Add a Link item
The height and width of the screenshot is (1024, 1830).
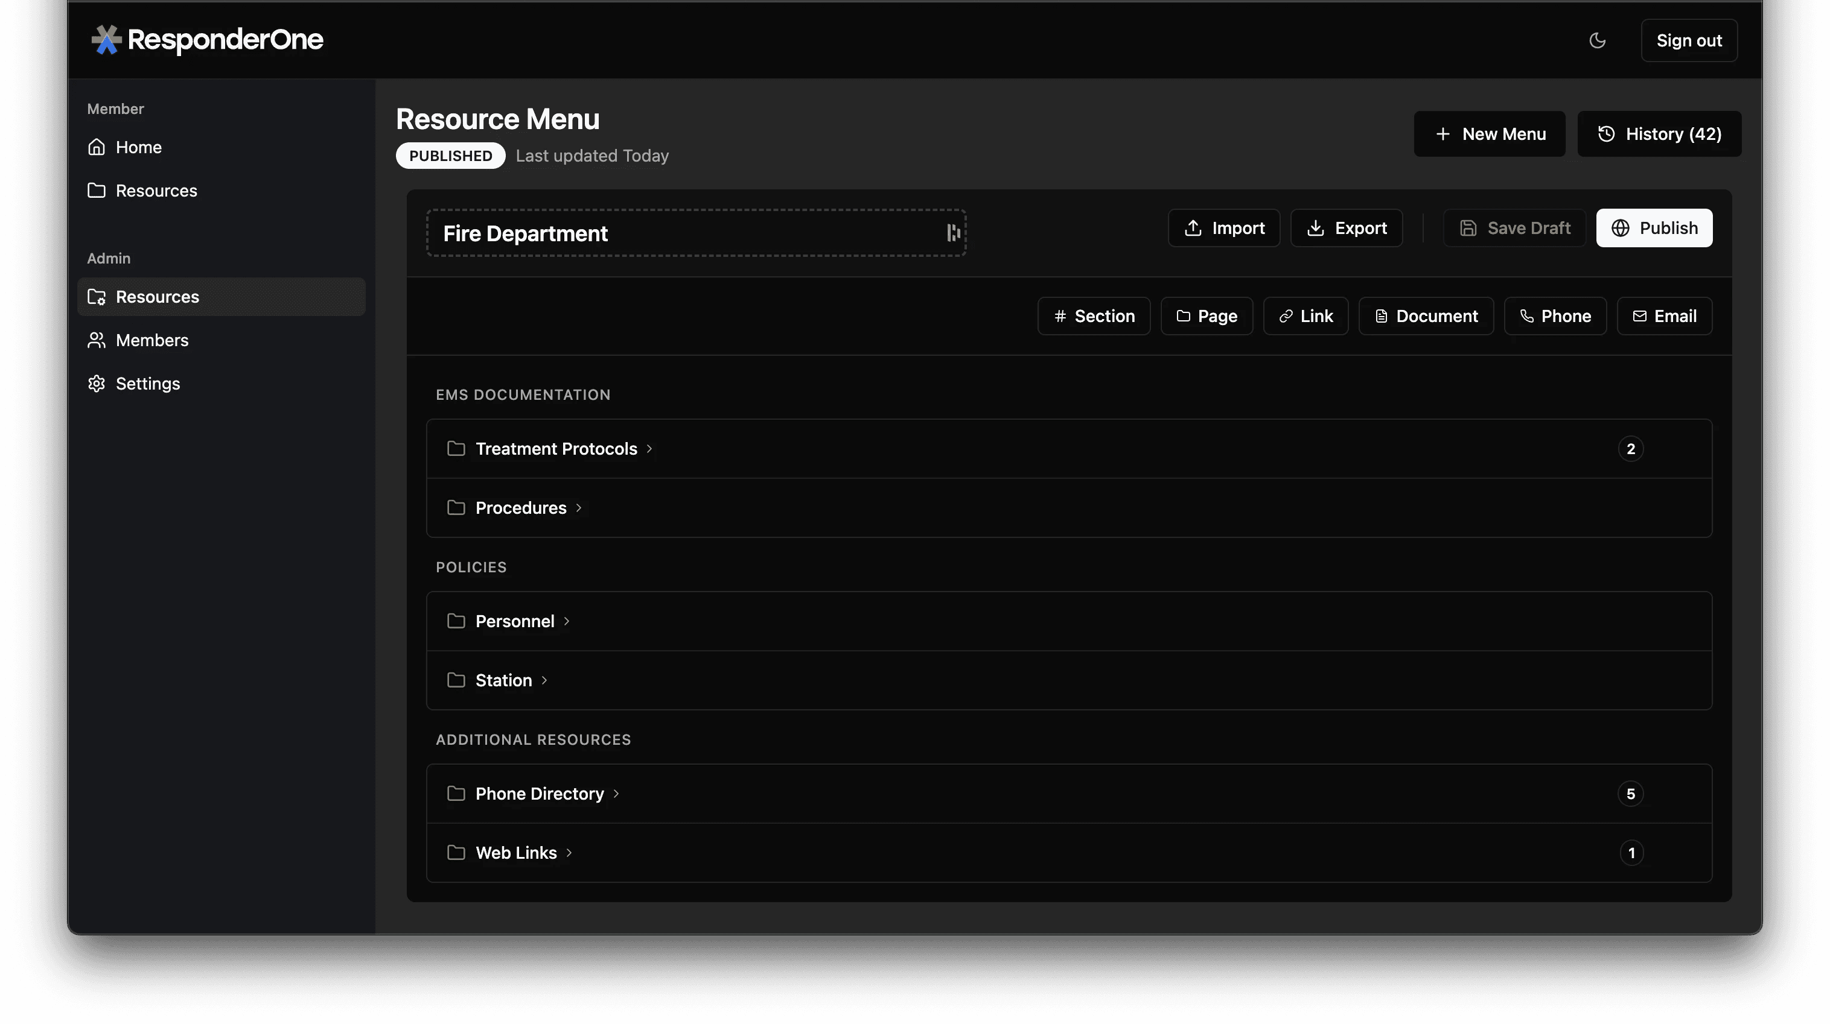coord(1305,316)
